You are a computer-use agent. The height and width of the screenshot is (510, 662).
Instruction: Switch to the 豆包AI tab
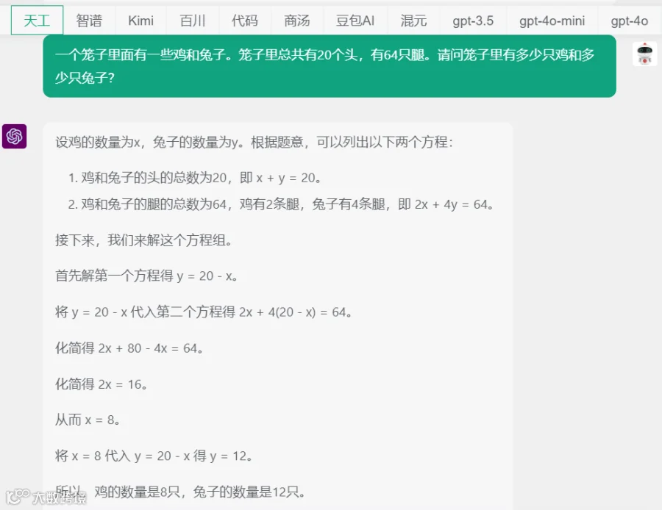click(x=355, y=21)
